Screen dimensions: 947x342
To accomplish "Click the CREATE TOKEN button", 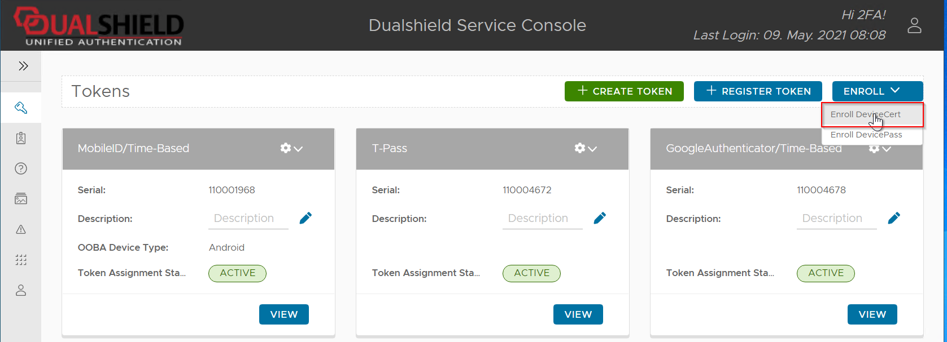I will [x=624, y=91].
